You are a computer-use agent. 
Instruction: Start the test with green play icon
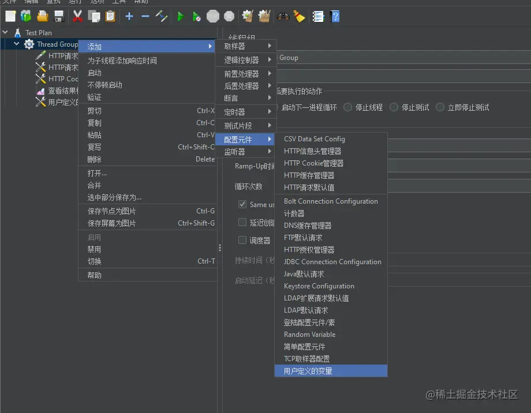click(181, 16)
